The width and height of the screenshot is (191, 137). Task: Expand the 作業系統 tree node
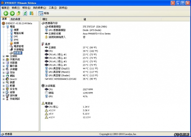click(4, 60)
